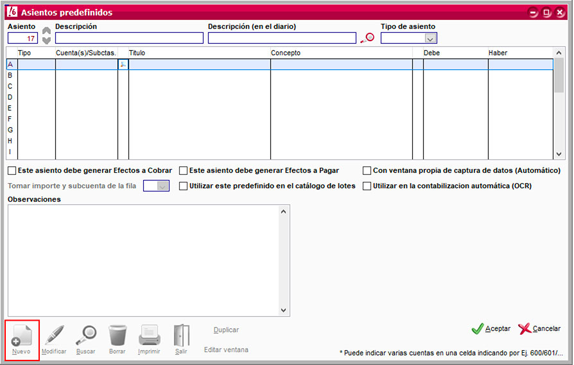Click the Imprimir printer icon
This screenshot has width=574, height=365.
pyautogui.click(x=149, y=335)
